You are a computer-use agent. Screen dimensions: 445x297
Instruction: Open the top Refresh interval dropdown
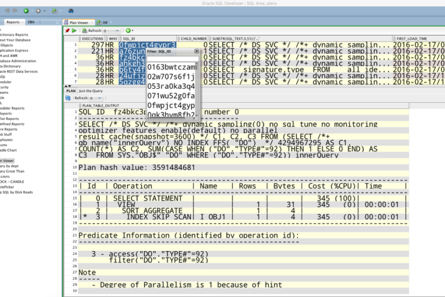point(118,31)
